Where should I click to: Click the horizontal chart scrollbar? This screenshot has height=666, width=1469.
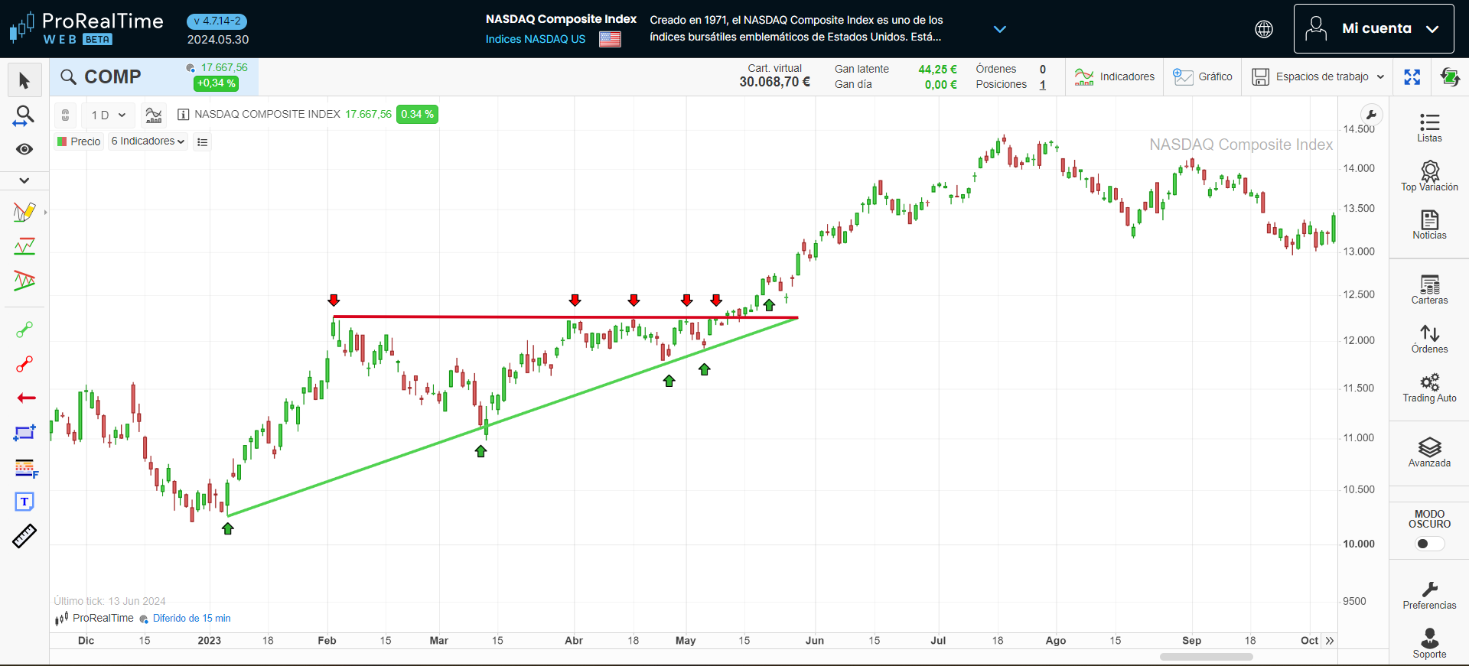(x=1206, y=657)
